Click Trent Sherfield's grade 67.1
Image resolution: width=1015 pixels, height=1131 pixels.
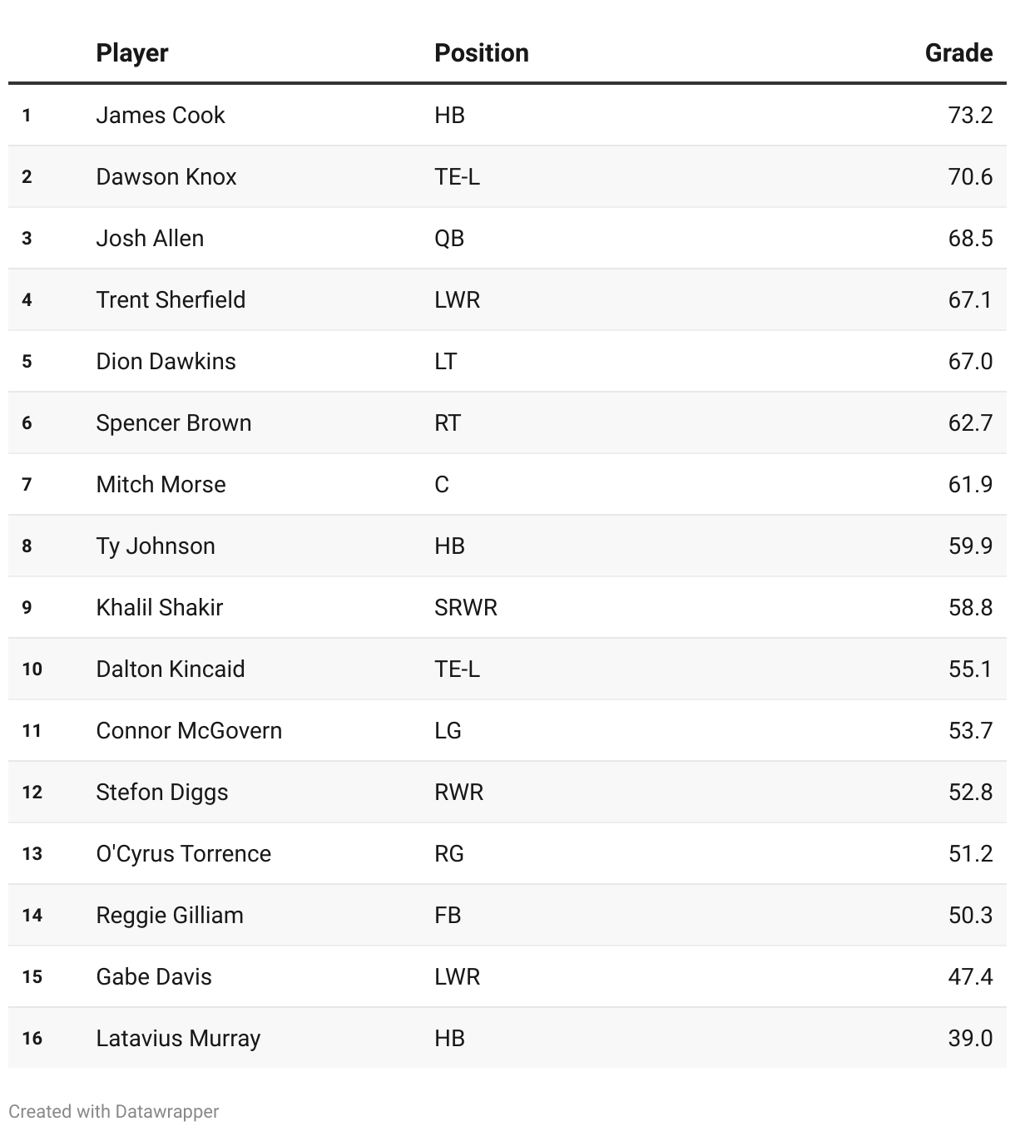(x=969, y=299)
